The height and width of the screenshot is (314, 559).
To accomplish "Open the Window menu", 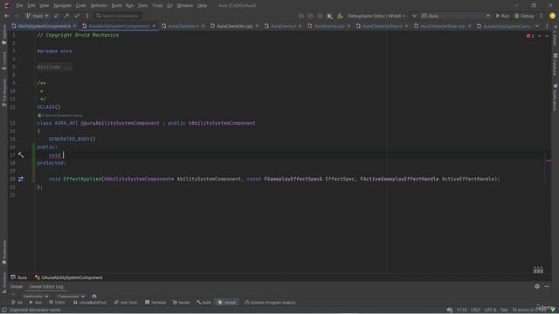I will point(184,5).
